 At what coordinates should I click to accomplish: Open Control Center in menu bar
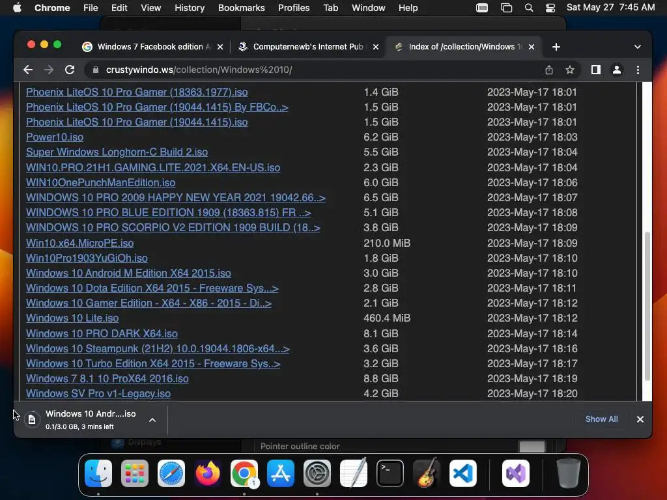550,8
